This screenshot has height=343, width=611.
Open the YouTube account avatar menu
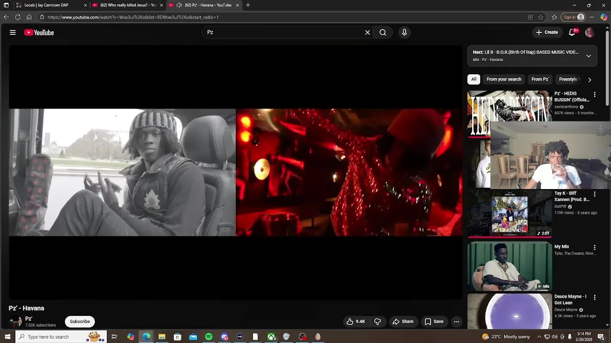point(590,32)
